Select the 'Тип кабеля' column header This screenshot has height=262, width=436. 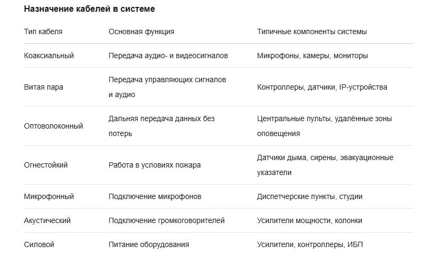[43, 31]
